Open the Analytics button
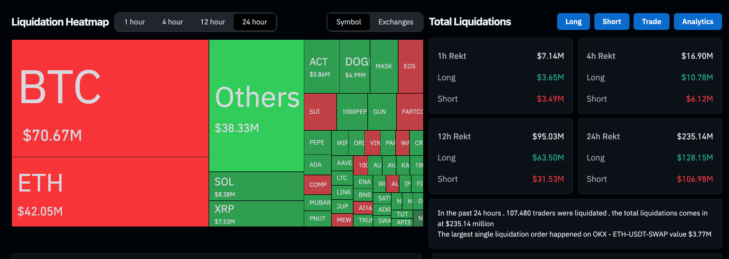Viewport: 729px width, 259px height. tap(698, 22)
